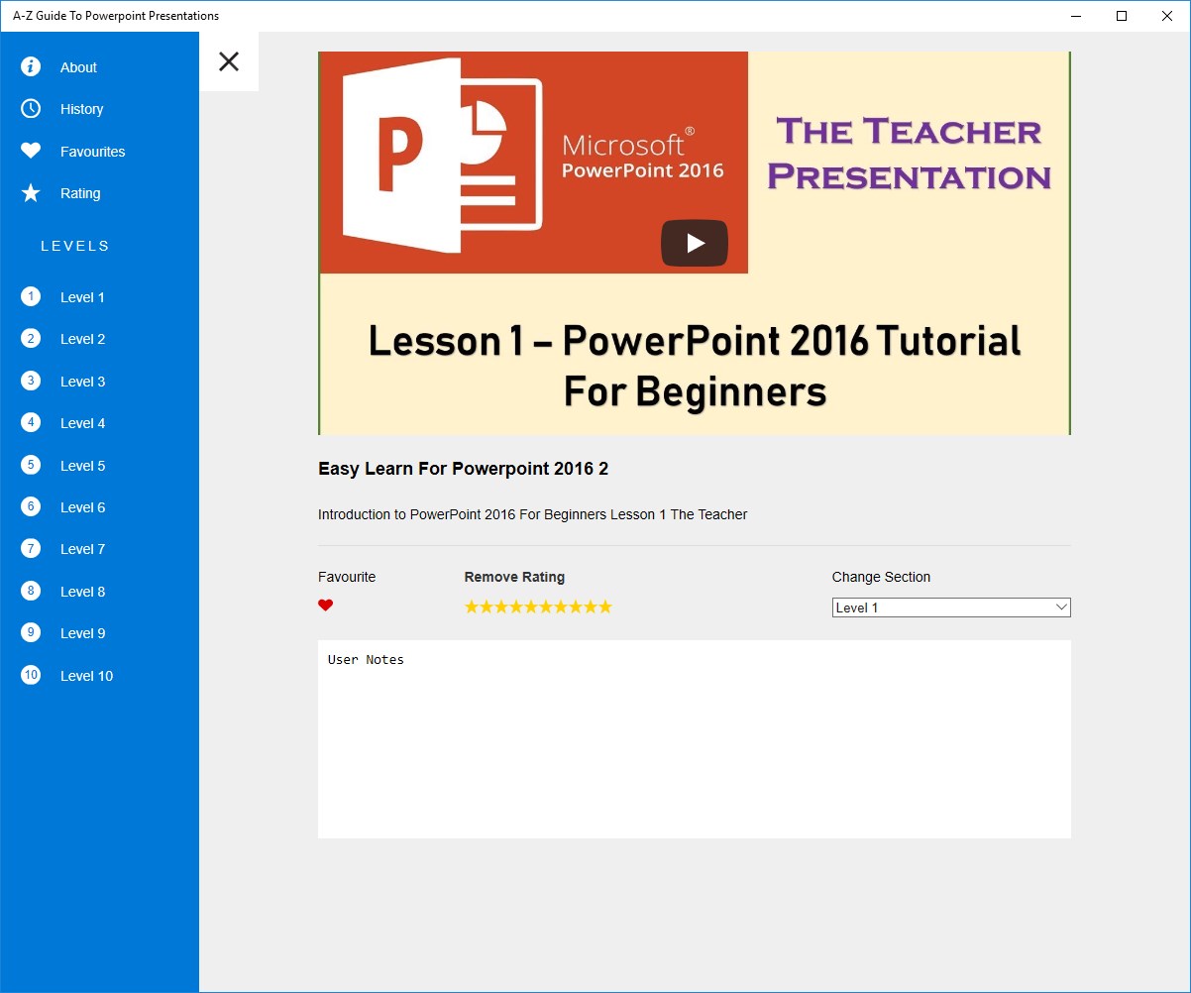Open the Level 10 label
This screenshot has width=1191, height=993.
pos(86,676)
